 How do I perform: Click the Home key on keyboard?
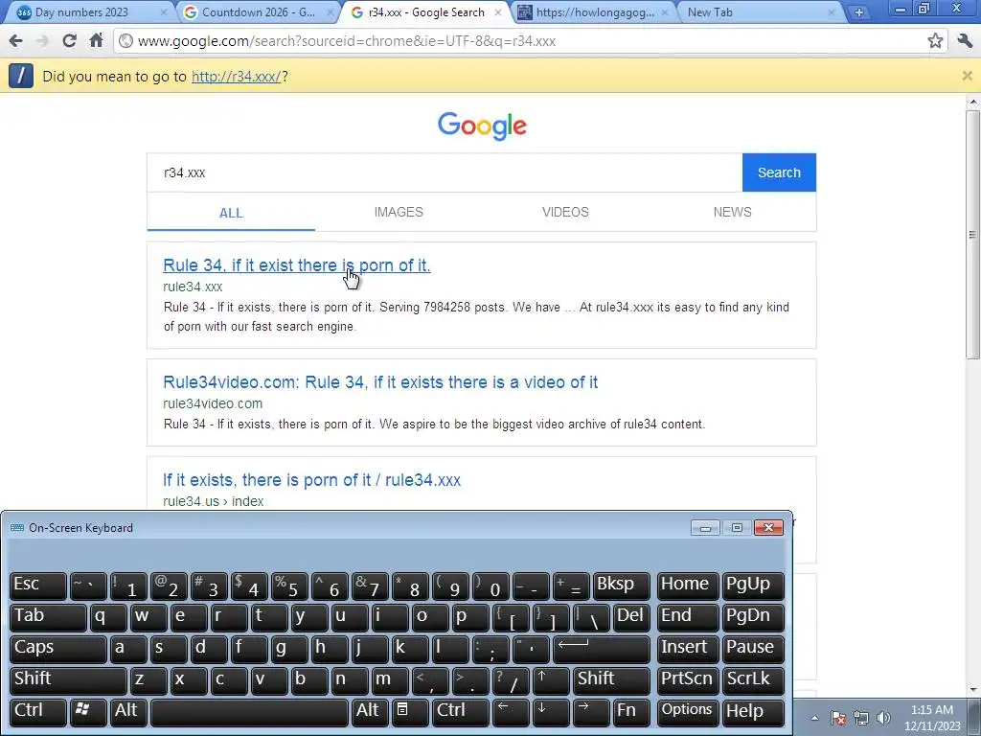click(688, 586)
